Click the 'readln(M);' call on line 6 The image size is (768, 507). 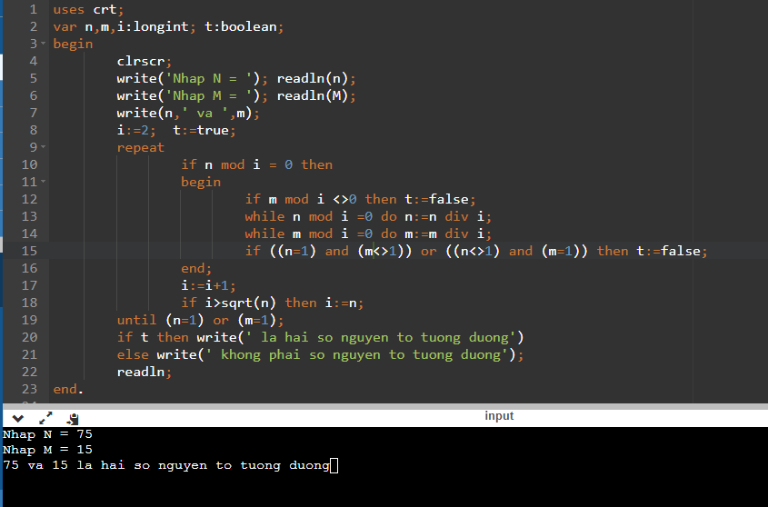316,95
